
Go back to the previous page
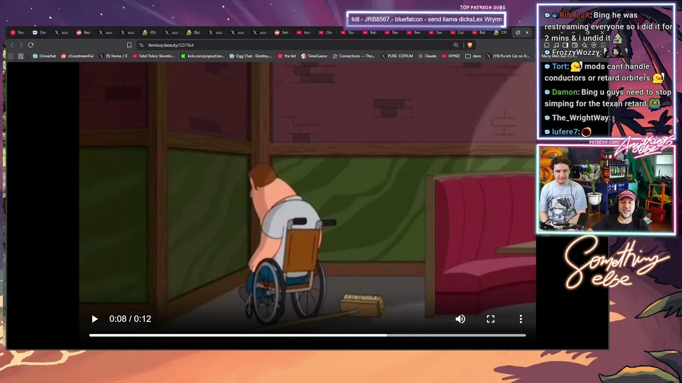12,45
